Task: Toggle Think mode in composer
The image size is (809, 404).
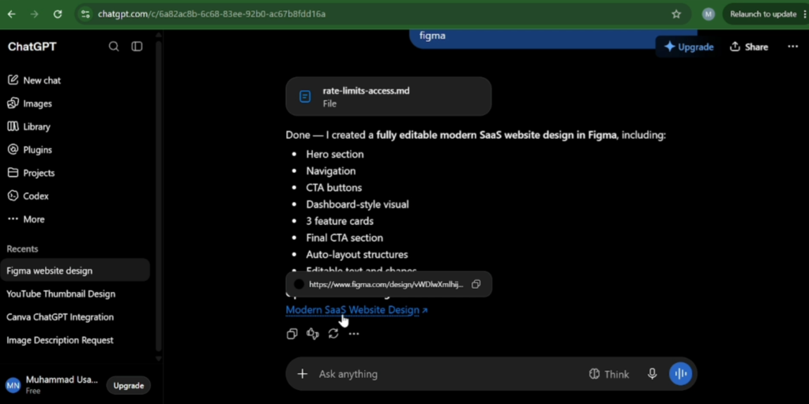Action: click(x=609, y=374)
